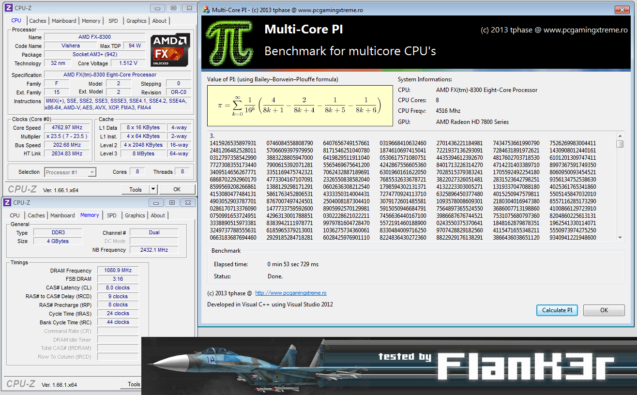
Task: Click the PI digits scrollbar down arrow
Action: (620, 237)
